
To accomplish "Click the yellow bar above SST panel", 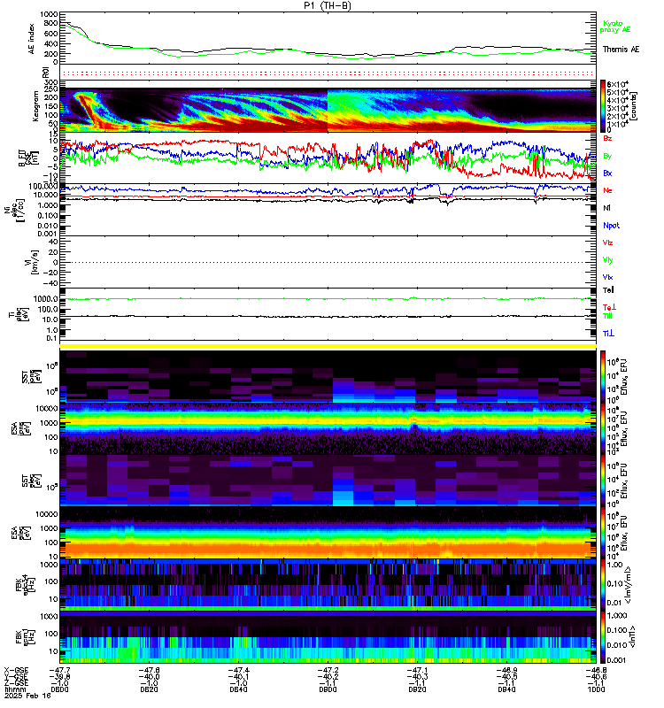I will [328, 346].
